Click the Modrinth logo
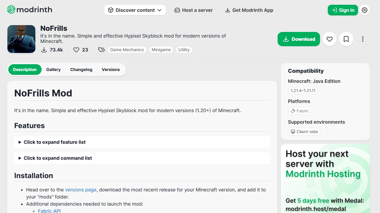The image size is (380, 213). click(x=29, y=10)
